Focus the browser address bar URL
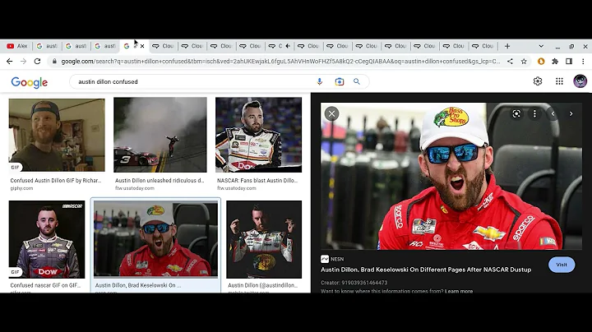The height and width of the screenshot is (332, 592). [x=280, y=61]
